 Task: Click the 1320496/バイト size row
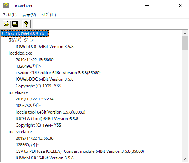(x=28, y=66)
